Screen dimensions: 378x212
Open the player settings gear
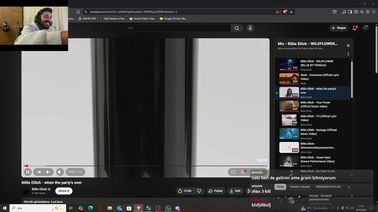click(243, 172)
